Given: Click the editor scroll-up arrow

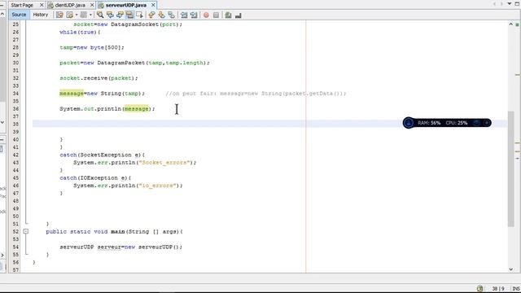Looking at the screenshot, I should 510,24.
